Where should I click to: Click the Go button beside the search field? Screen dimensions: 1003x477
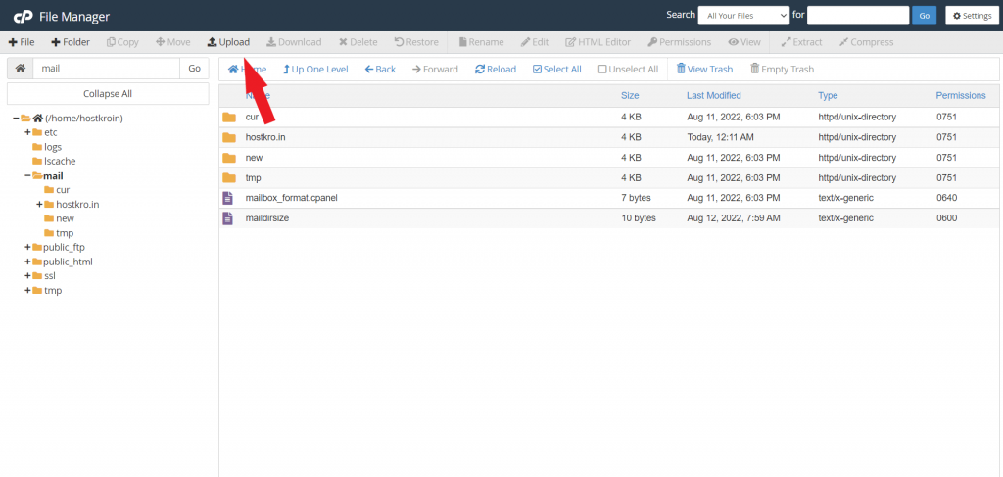[x=924, y=16]
